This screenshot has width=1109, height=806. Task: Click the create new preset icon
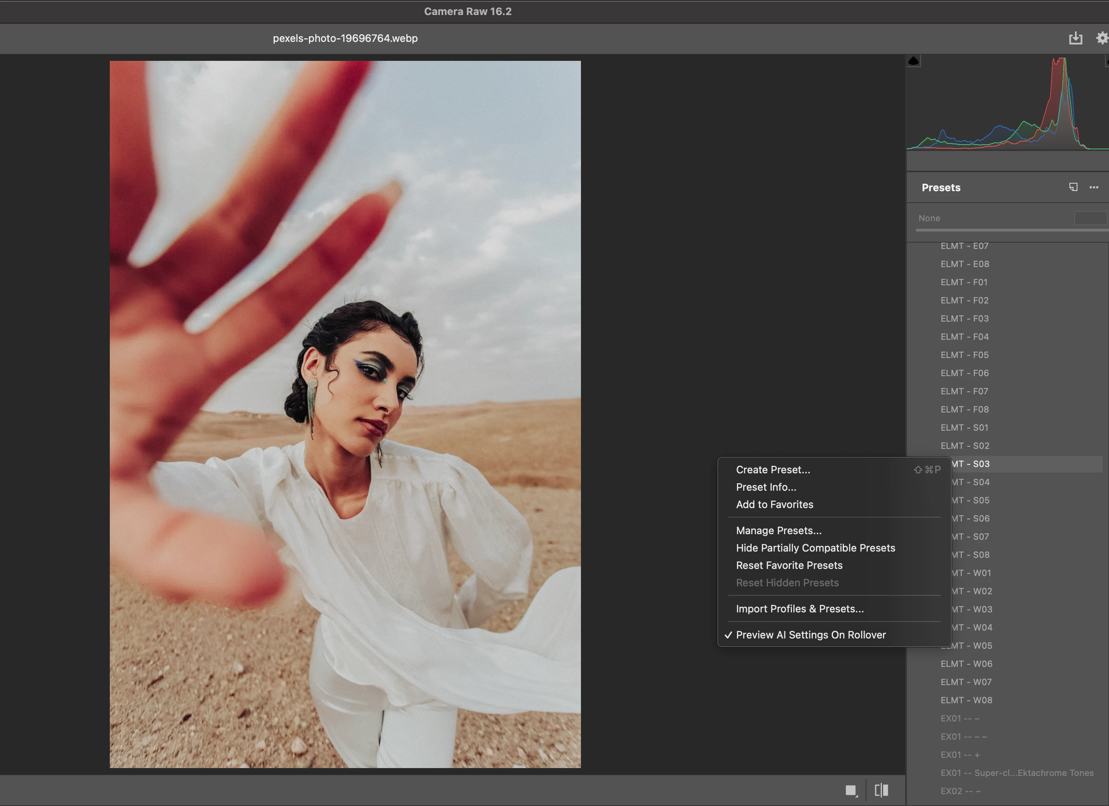click(x=1073, y=187)
